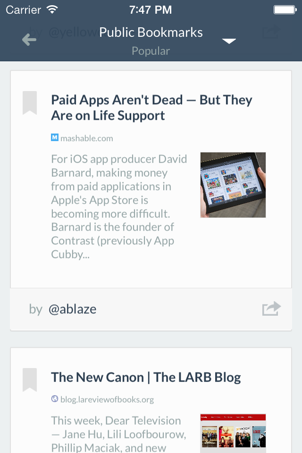Tap the share icon in the top-right corner
302x453 pixels.
[271, 32]
